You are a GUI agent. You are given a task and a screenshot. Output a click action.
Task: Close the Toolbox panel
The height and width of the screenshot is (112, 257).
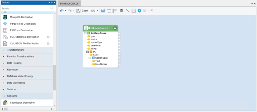pyautogui.click(x=55, y=2)
